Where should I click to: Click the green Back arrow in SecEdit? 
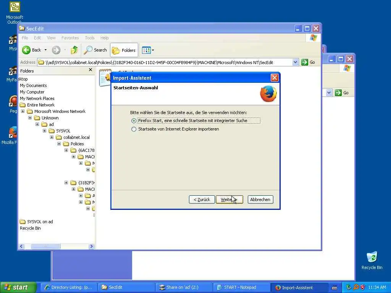pos(26,50)
